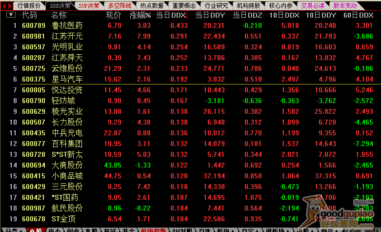Sort by the 10日DDX column header
This screenshot has height=232, width=381.
[284, 15]
